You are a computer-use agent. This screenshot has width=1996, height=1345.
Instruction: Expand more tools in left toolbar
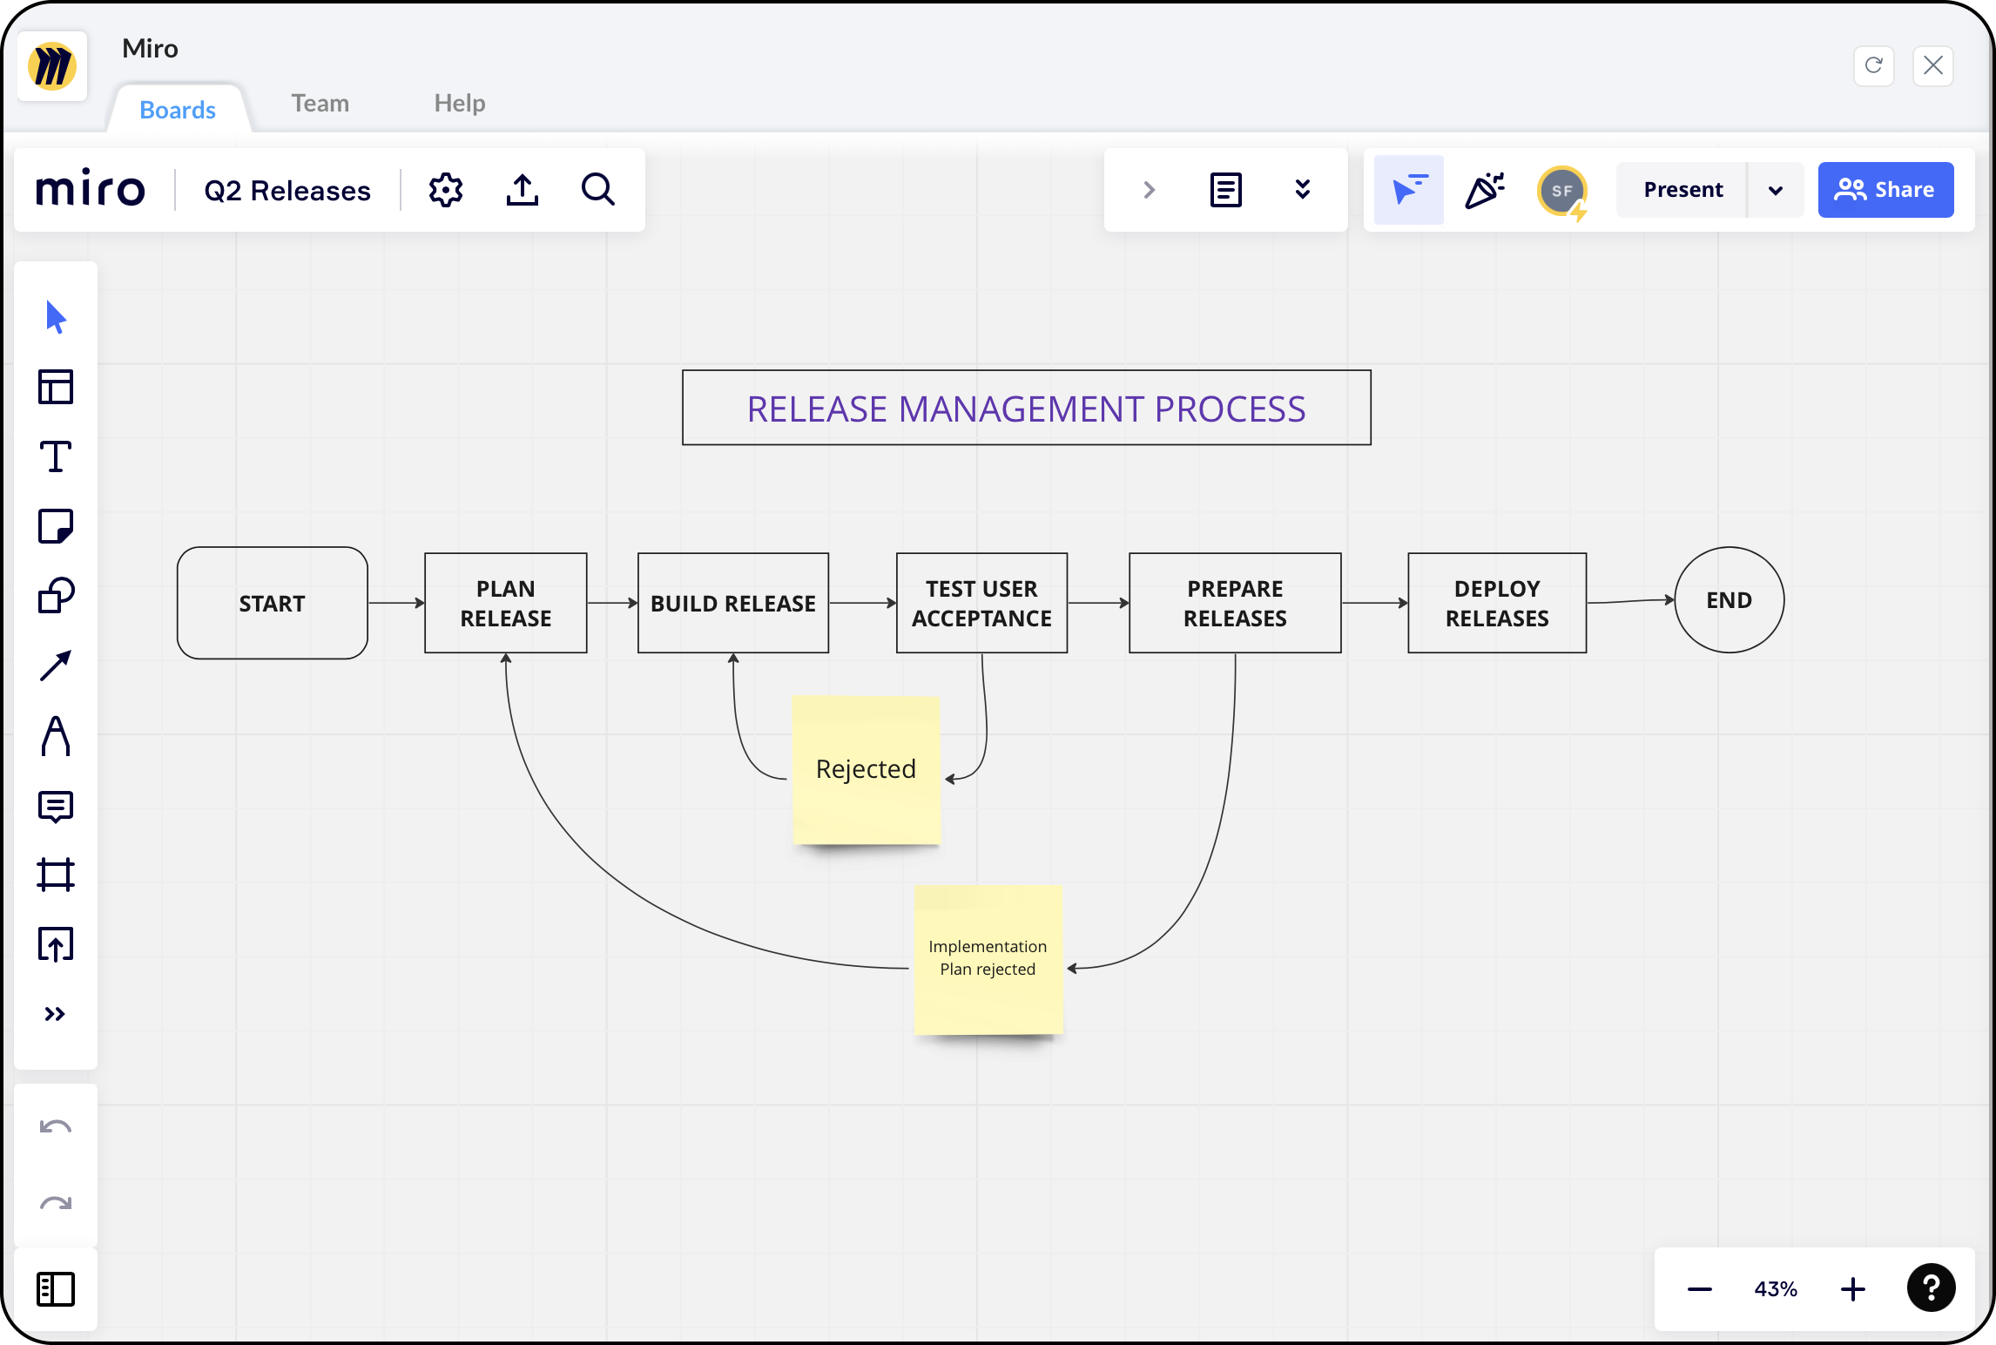pos(56,1014)
